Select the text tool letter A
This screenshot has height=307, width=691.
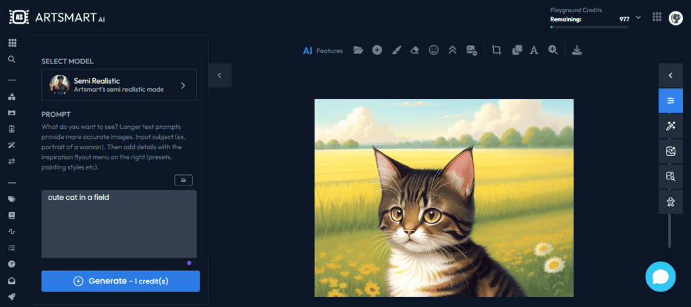(534, 51)
